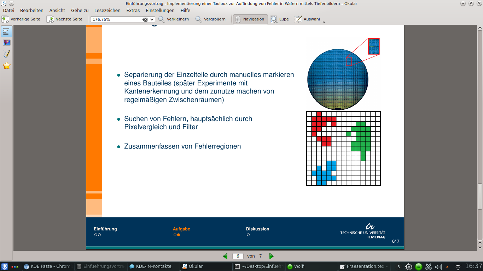Show the thumbnails sidebar panel
The width and height of the screenshot is (483, 271).
point(7,43)
